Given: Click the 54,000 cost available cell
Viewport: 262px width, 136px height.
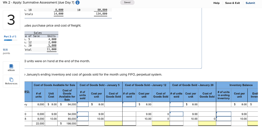Looking at the screenshot, I should (68, 114).
